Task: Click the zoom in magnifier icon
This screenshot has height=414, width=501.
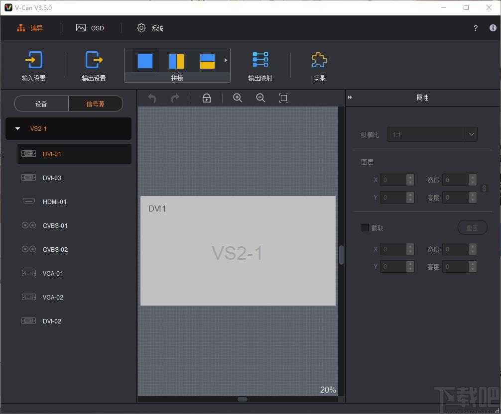Action: tap(238, 98)
